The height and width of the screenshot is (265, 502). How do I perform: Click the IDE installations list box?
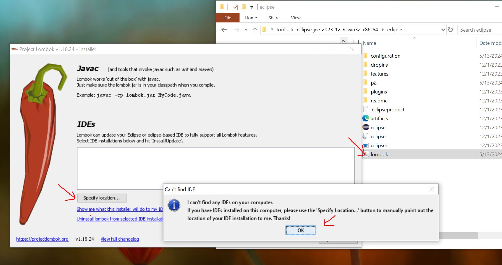point(216,168)
